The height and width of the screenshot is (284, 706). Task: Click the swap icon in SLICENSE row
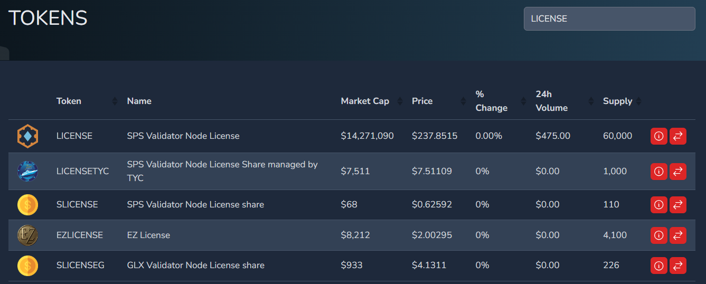click(x=678, y=205)
